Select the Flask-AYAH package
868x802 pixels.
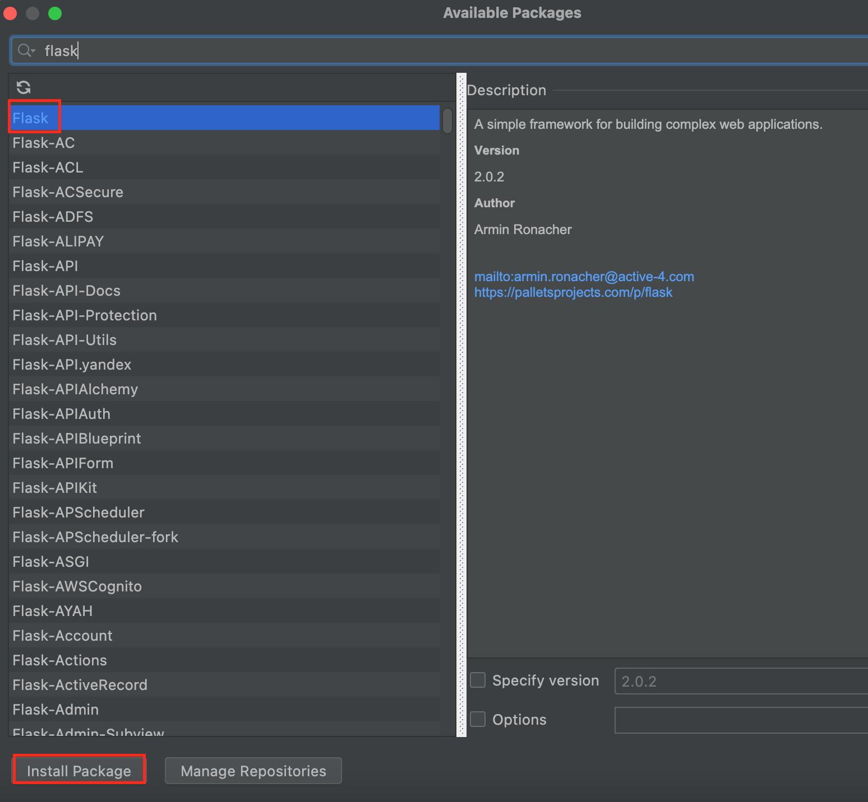click(224, 611)
